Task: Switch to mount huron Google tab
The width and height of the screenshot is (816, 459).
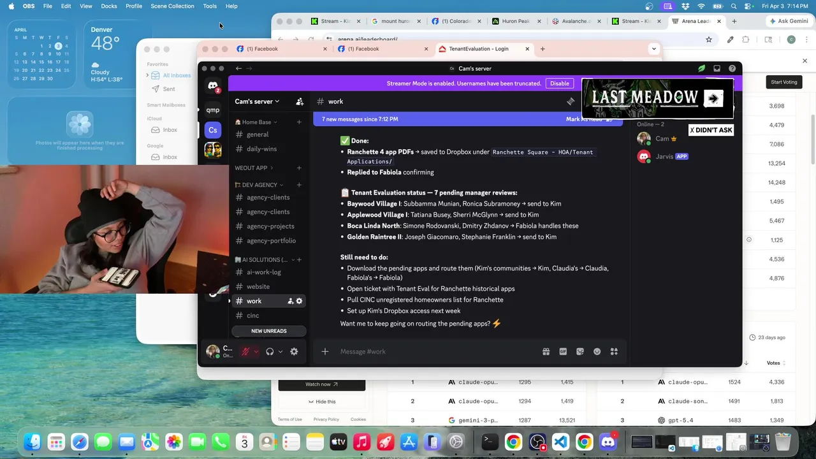Action: pos(395,21)
